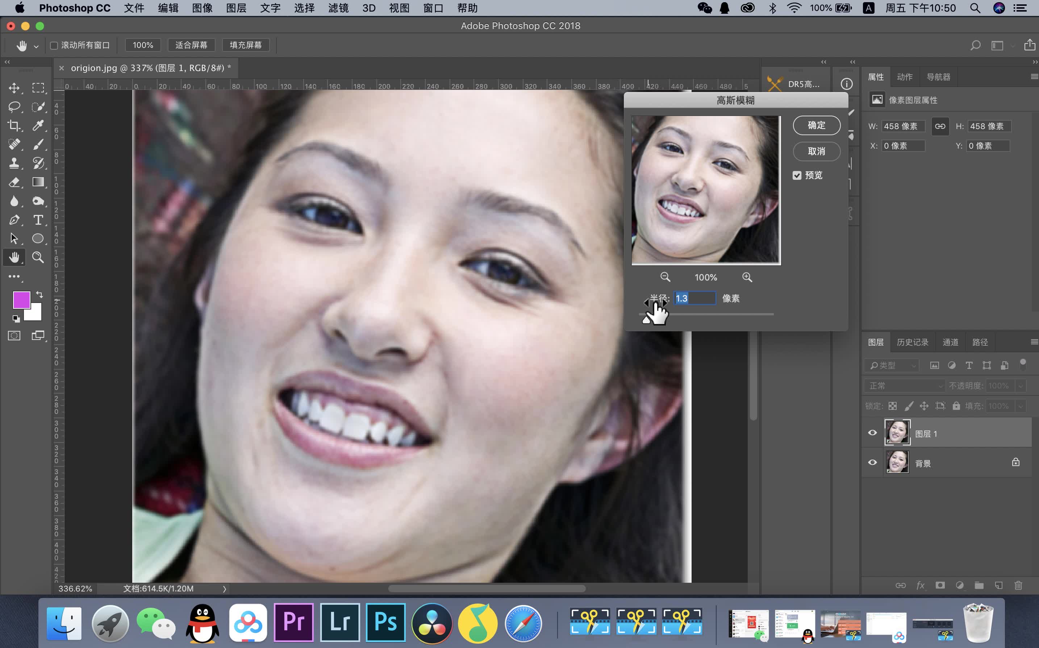This screenshot has height=648, width=1039.
Task: Click the link width and height icon
Action: [x=940, y=126]
